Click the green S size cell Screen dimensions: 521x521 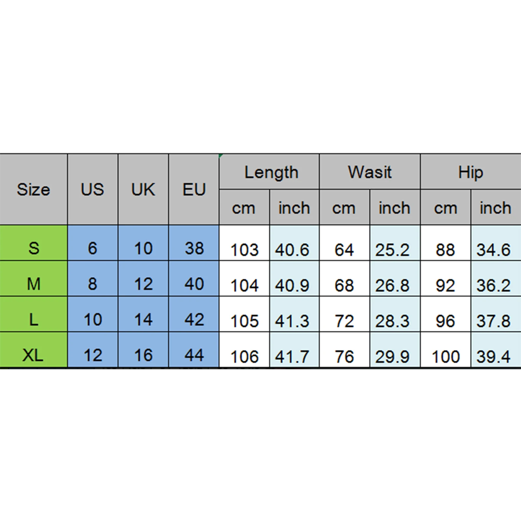34,243
